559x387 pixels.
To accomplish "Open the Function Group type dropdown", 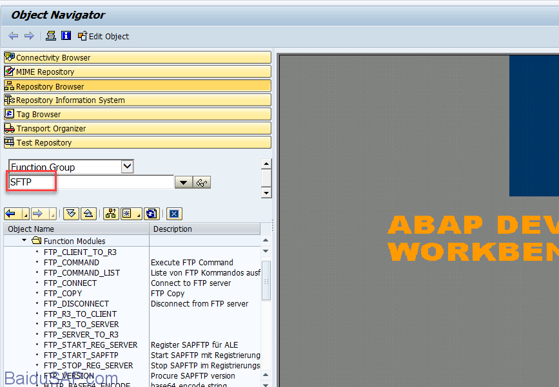I will point(127,167).
